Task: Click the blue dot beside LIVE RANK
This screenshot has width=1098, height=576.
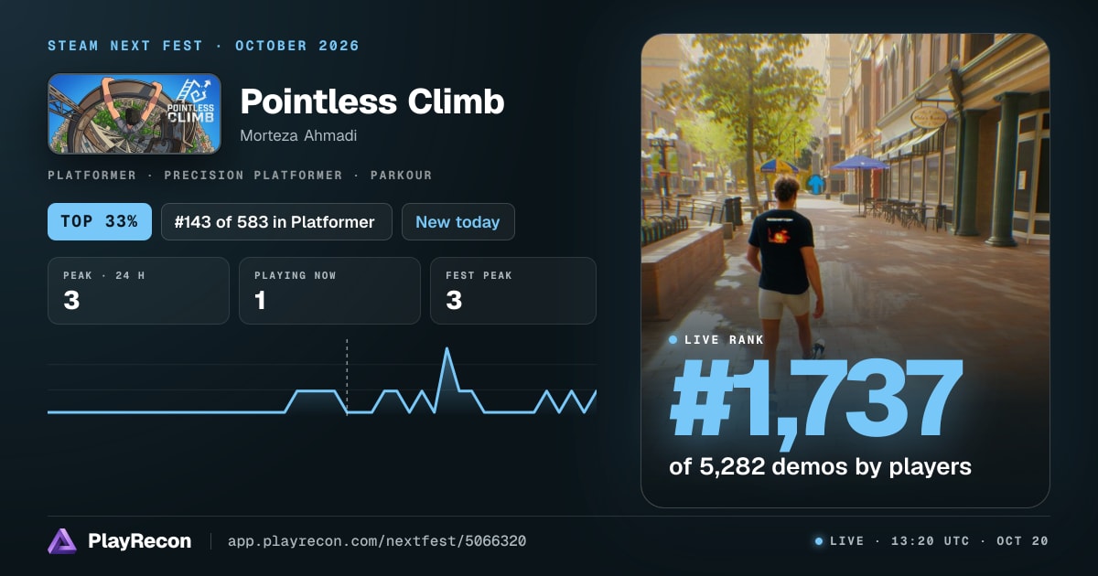Action: (673, 339)
